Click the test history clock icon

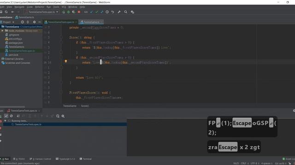click(x=58, y=116)
